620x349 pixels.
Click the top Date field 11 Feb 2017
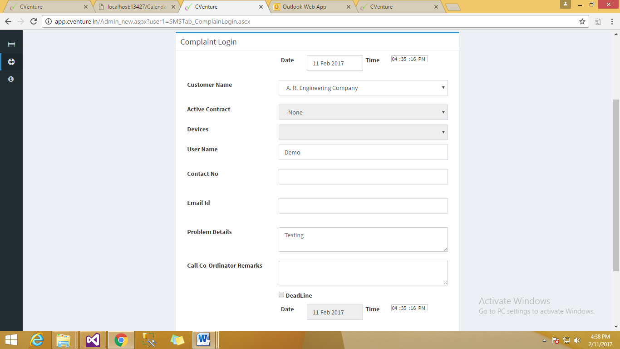coord(335,63)
